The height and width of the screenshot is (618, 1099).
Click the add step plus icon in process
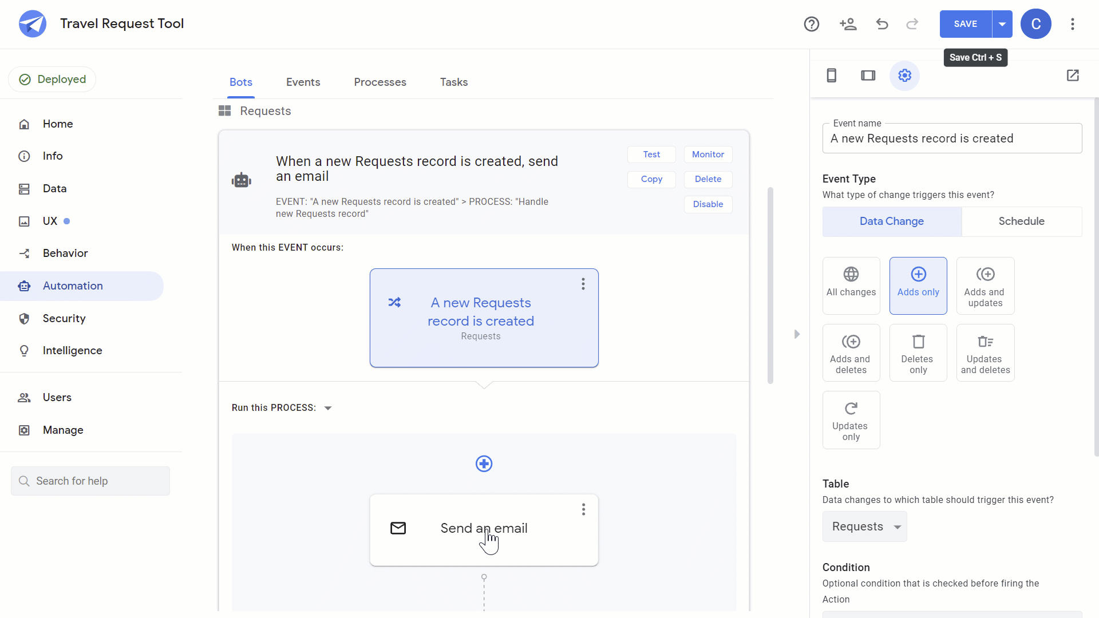point(484,464)
